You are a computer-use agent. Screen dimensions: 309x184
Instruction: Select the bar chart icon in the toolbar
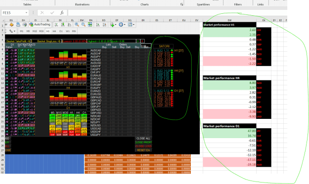pos(56,25)
